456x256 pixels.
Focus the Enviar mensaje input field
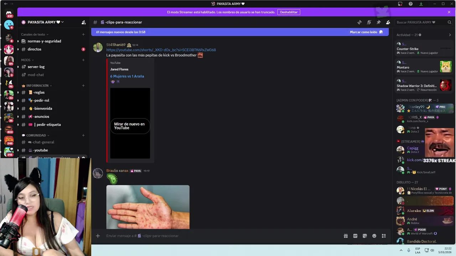[221, 236]
